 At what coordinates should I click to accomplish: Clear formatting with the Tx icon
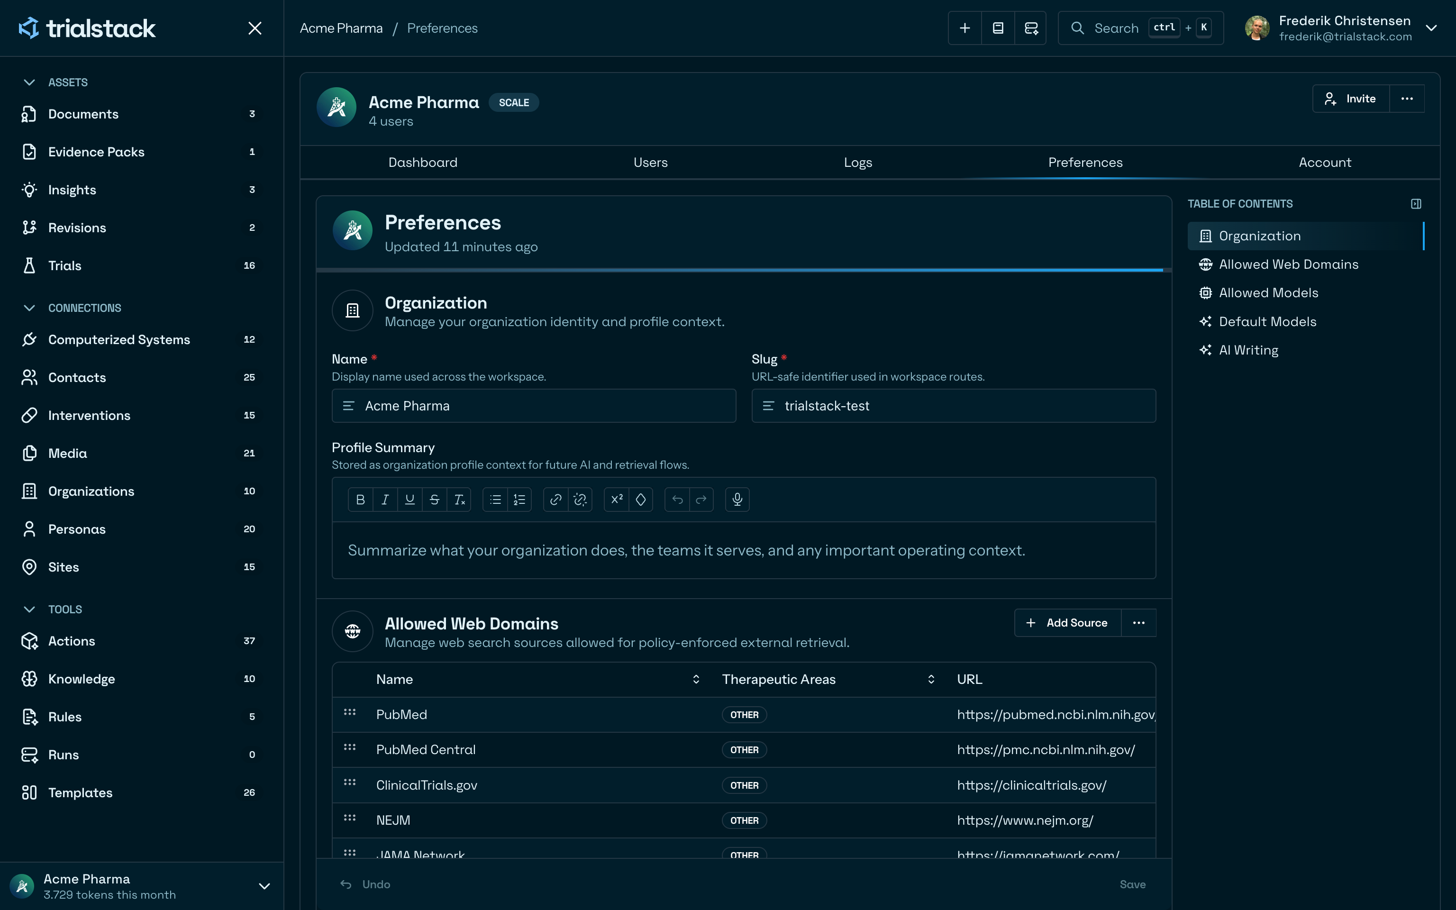(459, 500)
